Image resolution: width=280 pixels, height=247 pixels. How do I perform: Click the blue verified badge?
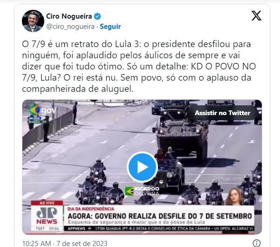(97, 16)
